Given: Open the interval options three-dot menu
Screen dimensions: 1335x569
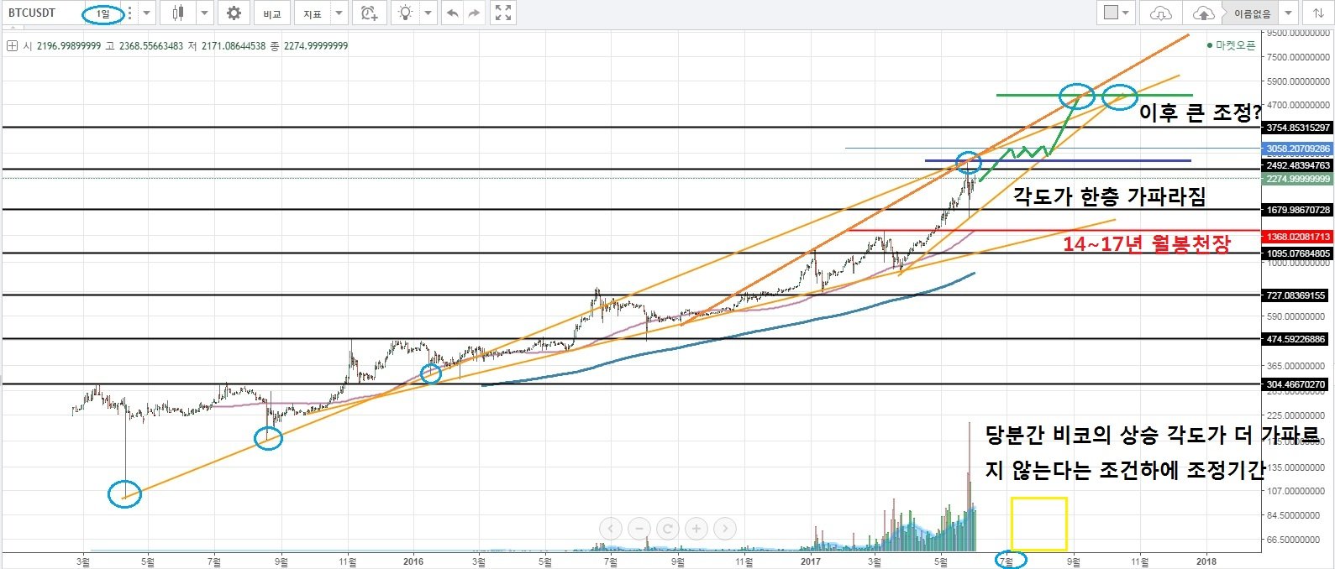Looking at the screenshot, I should (x=129, y=13).
